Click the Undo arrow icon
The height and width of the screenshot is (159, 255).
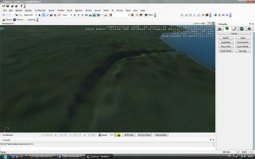point(3,15)
